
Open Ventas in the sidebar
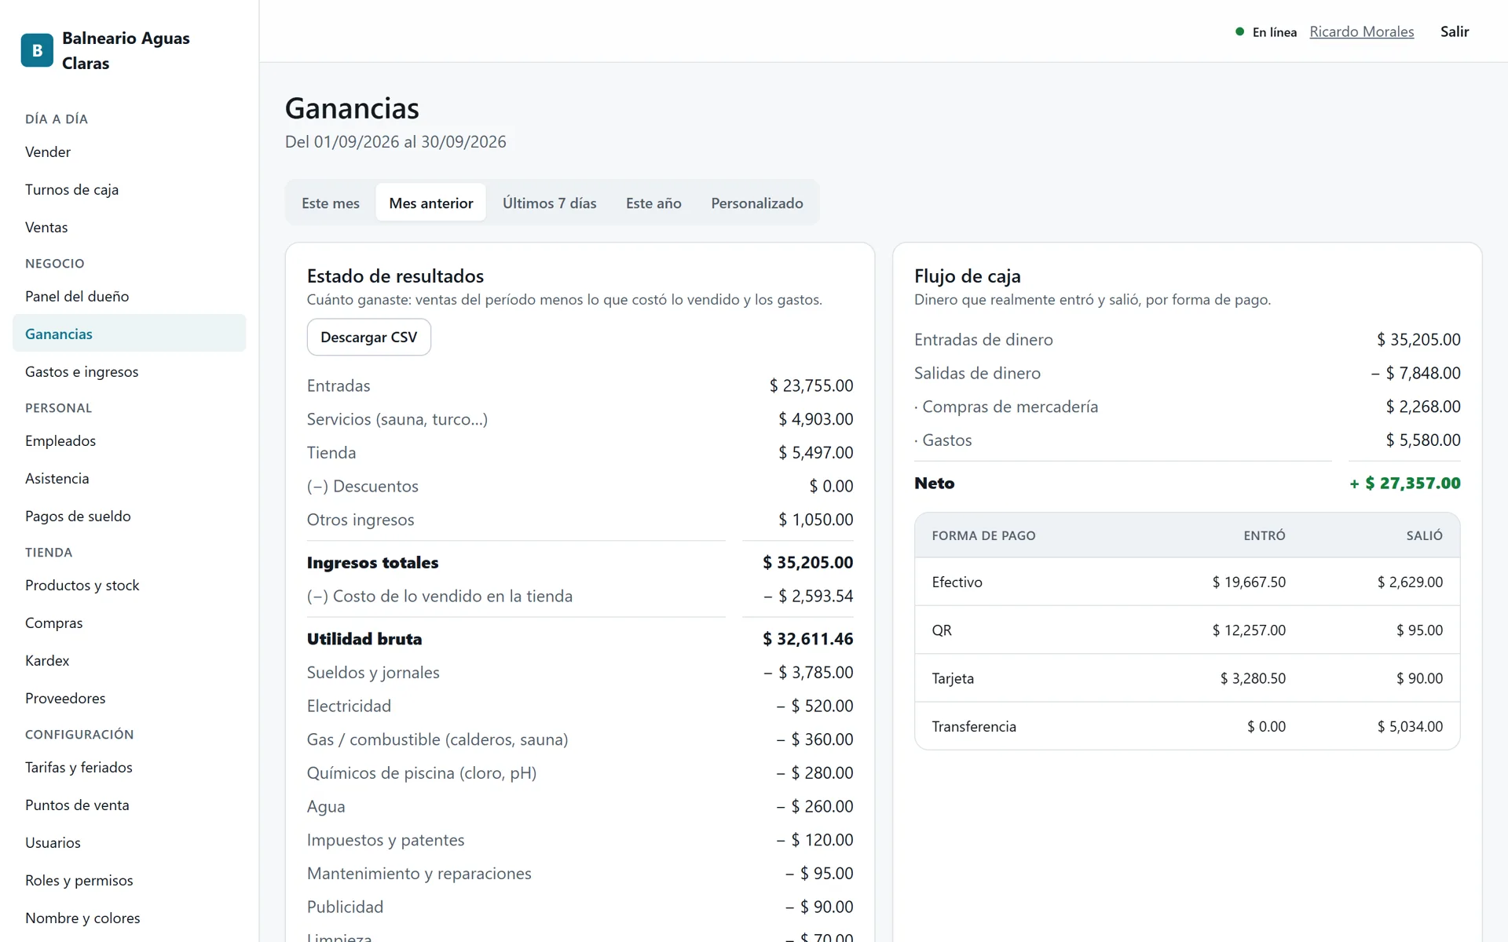tap(129, 228)
